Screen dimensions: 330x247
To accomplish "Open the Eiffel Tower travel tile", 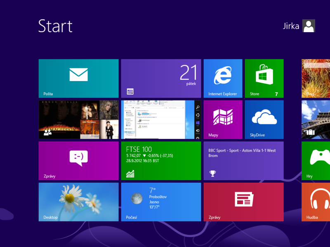I will 316,119.
